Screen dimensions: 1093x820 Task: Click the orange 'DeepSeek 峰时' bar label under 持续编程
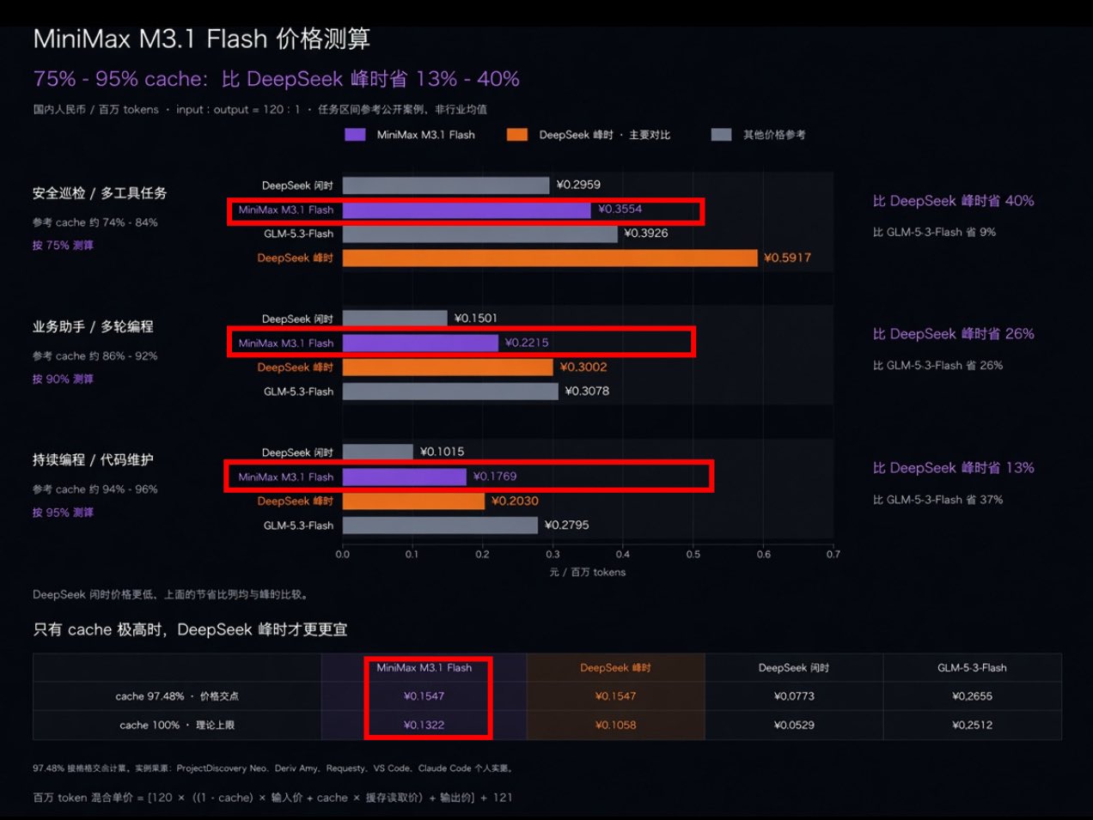296,501
